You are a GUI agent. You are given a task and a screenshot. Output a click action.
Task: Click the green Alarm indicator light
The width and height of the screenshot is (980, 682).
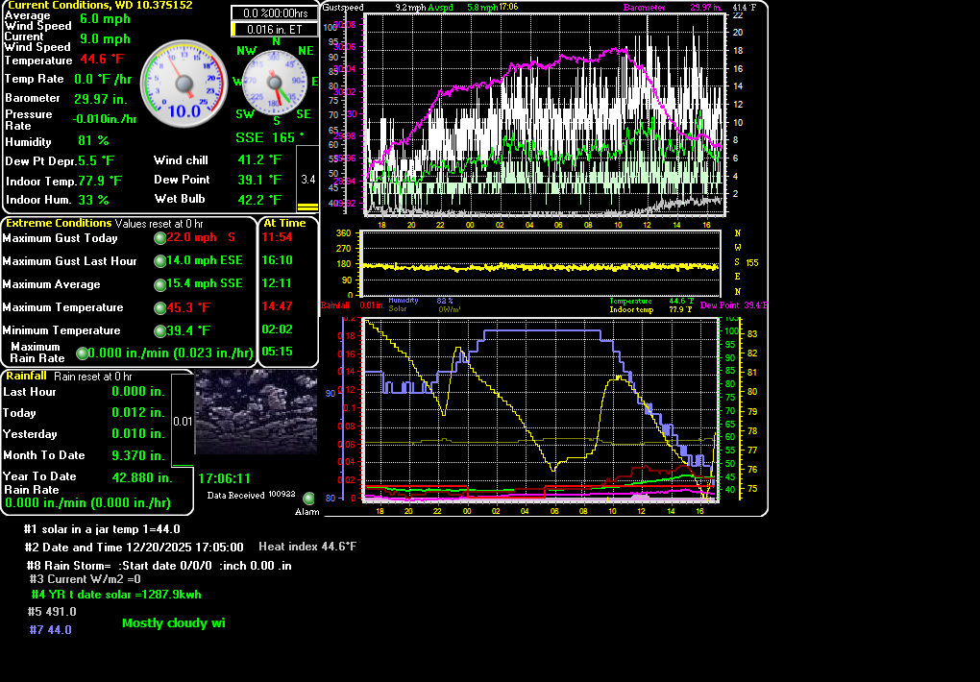coord(308,499)
